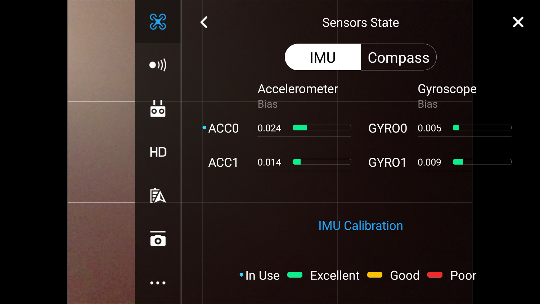This screenshot has height=304, width=540.
Task: Select the visual sensing settings icon
Action: (x=158, y=65)
